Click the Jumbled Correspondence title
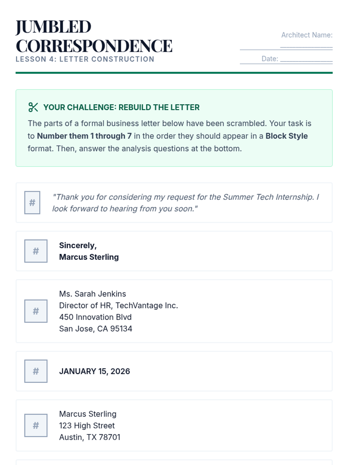 click(x=94, y=36)
